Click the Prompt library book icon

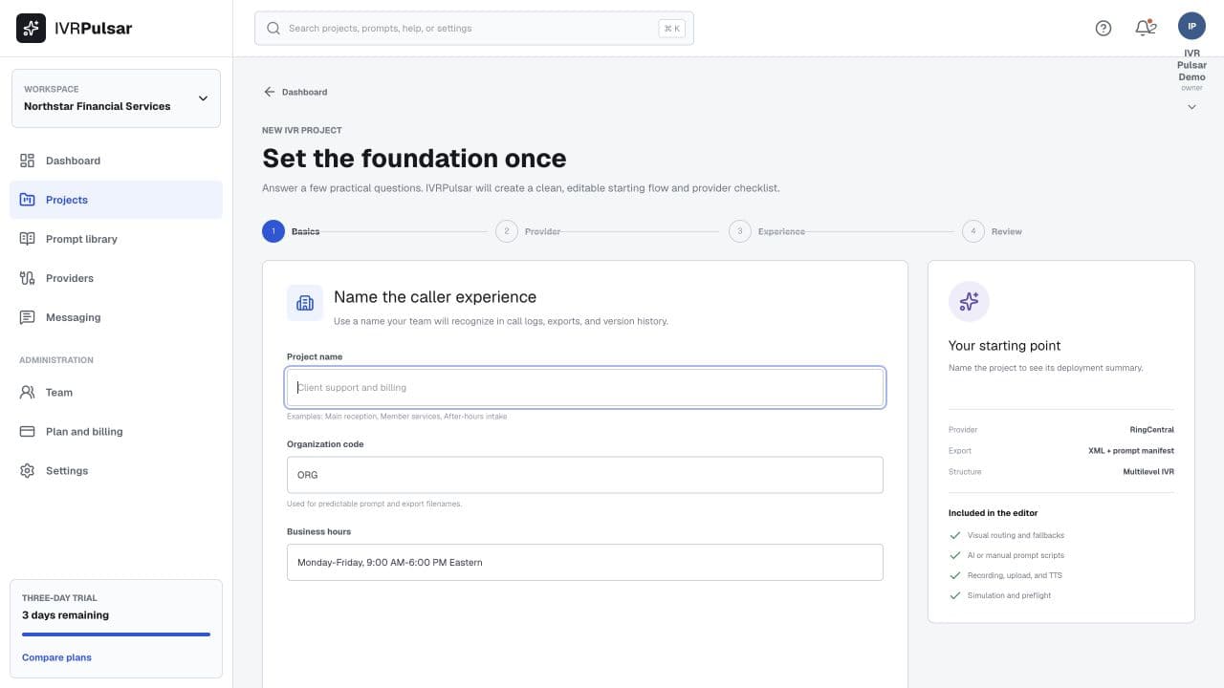[x=27, y=239]
